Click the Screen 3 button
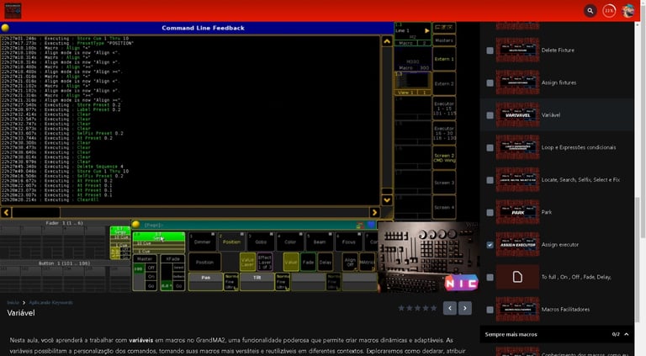 click(x=444, y=183)
